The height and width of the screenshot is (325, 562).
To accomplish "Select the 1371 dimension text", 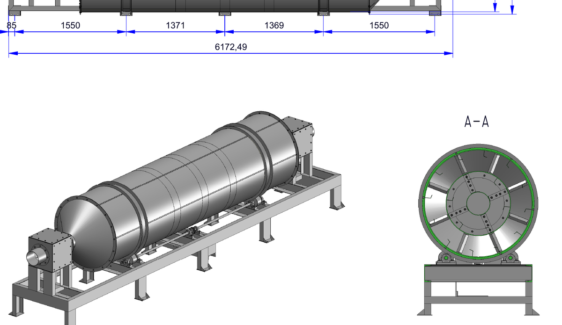I will 175,26.
